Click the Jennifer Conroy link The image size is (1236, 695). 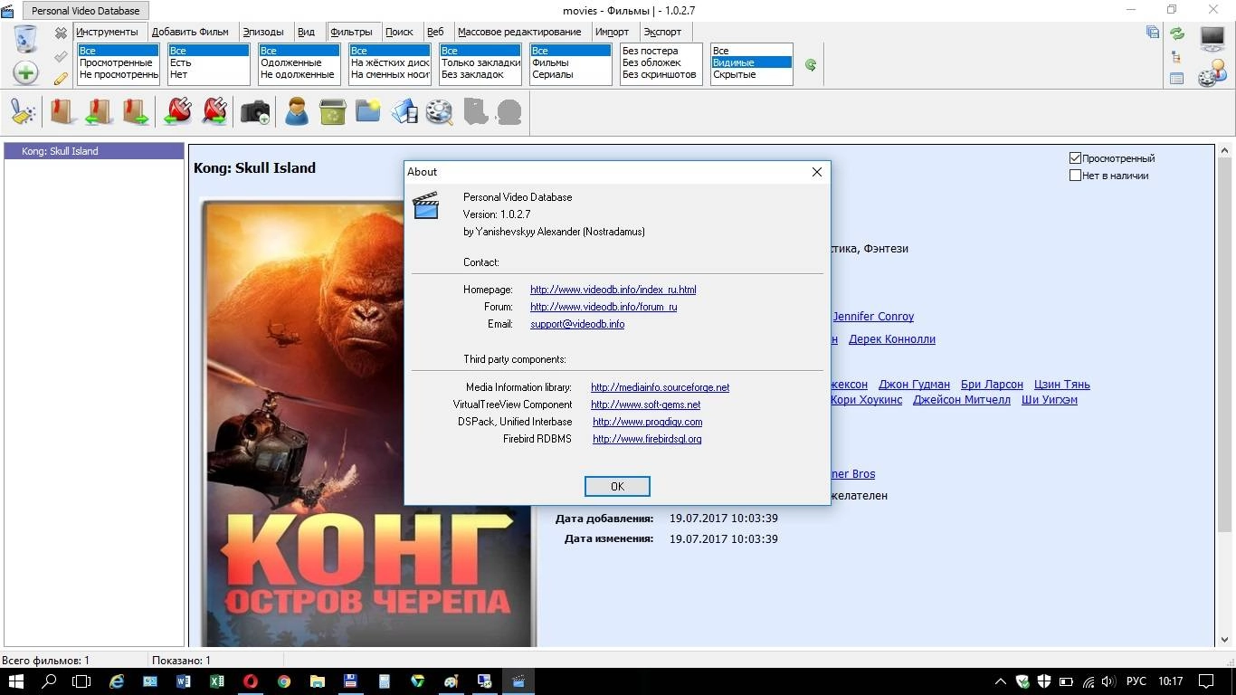pyautogui.click(x=873, y=317)
